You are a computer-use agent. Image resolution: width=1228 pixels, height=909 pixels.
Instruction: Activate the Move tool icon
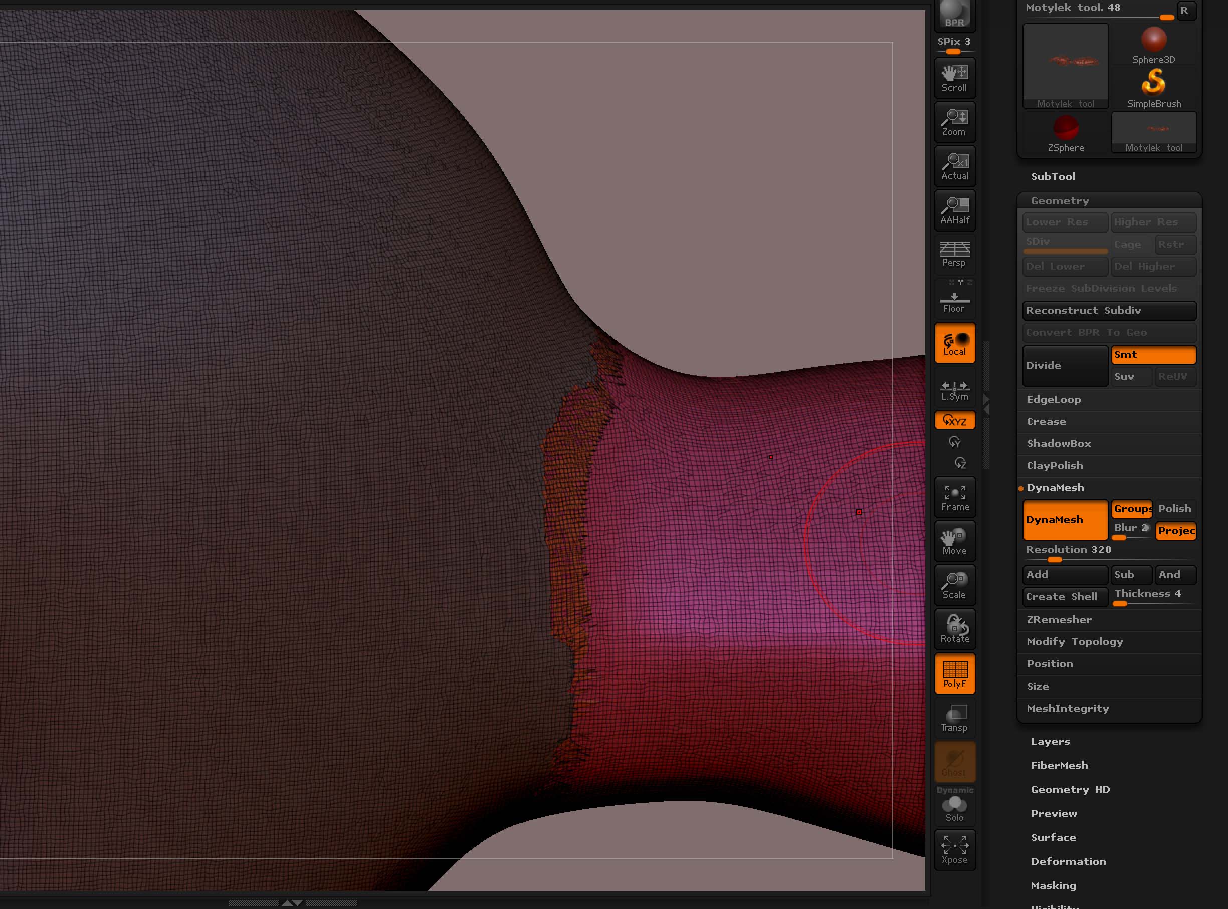click(x=954, y=541)
